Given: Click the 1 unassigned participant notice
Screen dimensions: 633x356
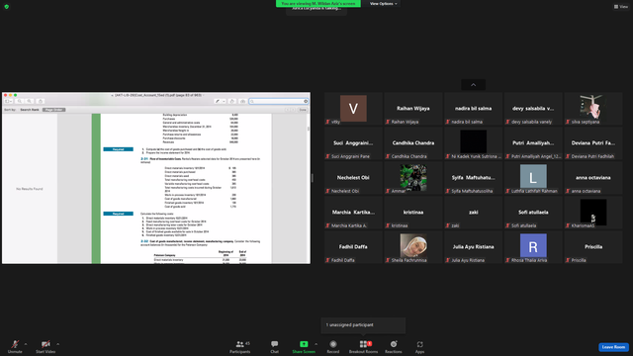Looking at the screenshot, I should coord(363,325).
